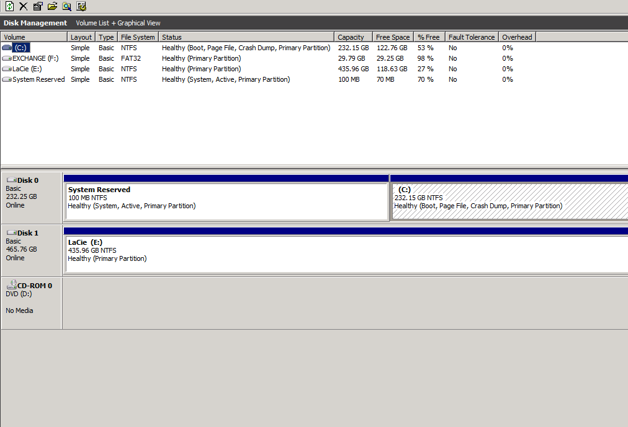This screenshot has width=628, height=427.
Task: Click the X delete toolbar icon
Action: point(23,6)
